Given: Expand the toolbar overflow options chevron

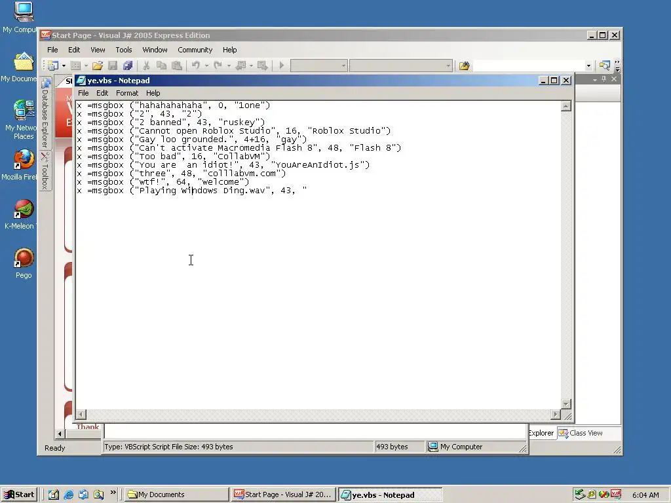Looking at the screenshot, I should click(x=617, y=65).
